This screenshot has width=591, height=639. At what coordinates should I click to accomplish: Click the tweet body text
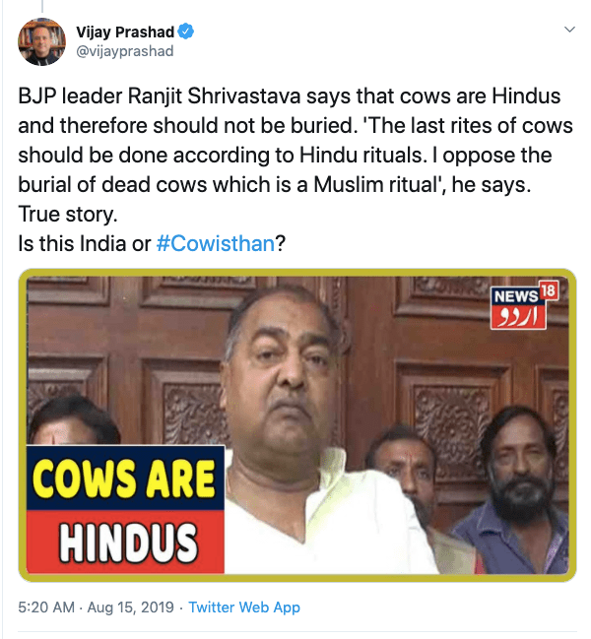click(x=295, y=170)
